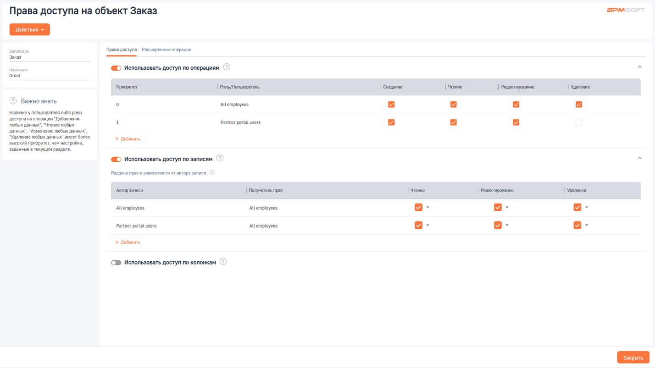The image size is (655, 368).
Task: Click the Создание column header
Action: [x=393, y=87]
